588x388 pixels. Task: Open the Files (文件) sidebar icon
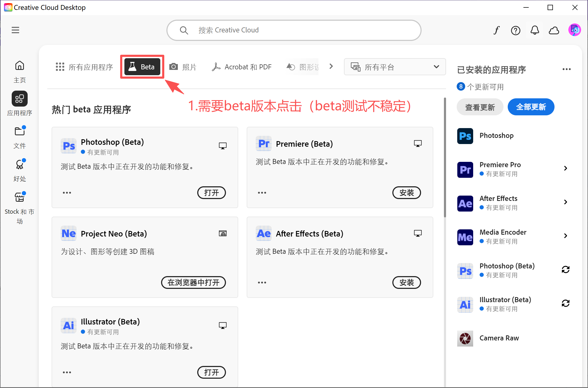[x=20, y=131]
